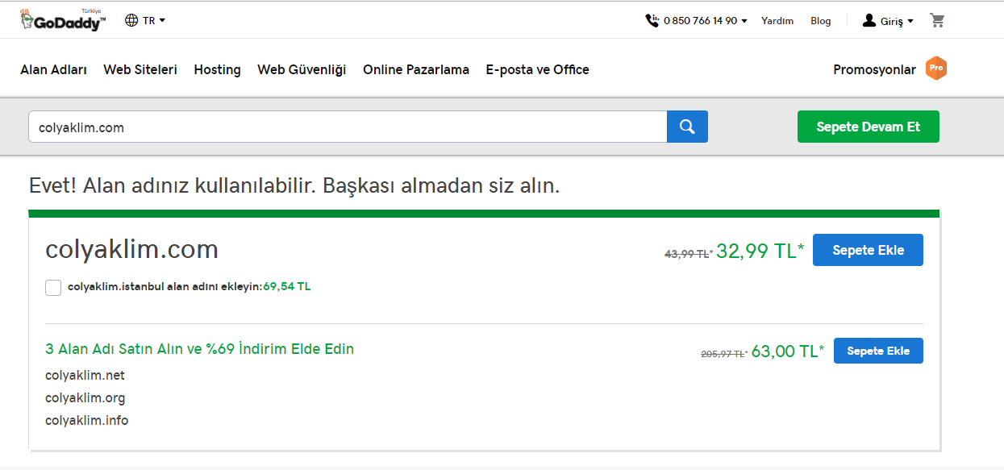The width and height of the screenshot is (1004, 470).
Task: Select the colyaklim.info text
Action: click(x=86, y=420)
